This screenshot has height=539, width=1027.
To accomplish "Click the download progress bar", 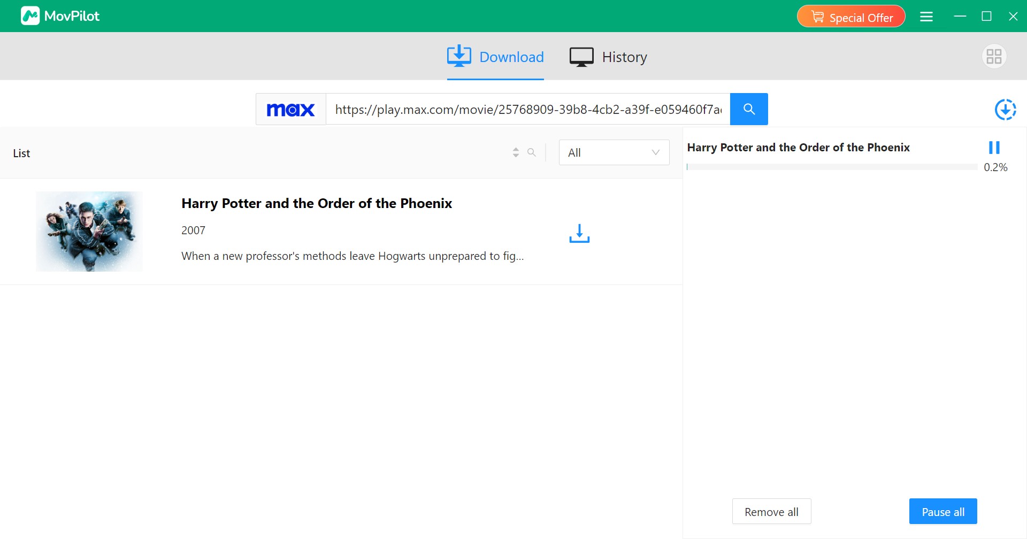I will (832, 167).
